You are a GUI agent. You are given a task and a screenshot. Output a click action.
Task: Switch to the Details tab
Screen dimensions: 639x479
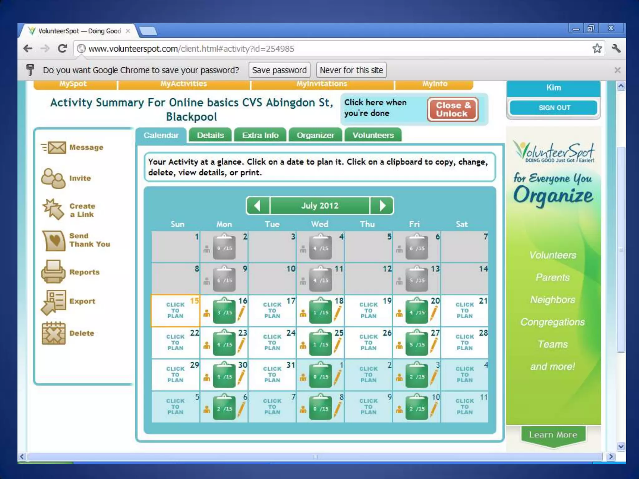[210, 135]
